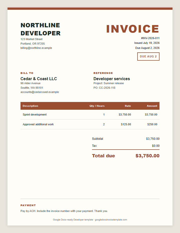The height and width of the screenshot is (233, 180).
Task: Click the Tax value $0.00
Action: click(x=156, y=146)
